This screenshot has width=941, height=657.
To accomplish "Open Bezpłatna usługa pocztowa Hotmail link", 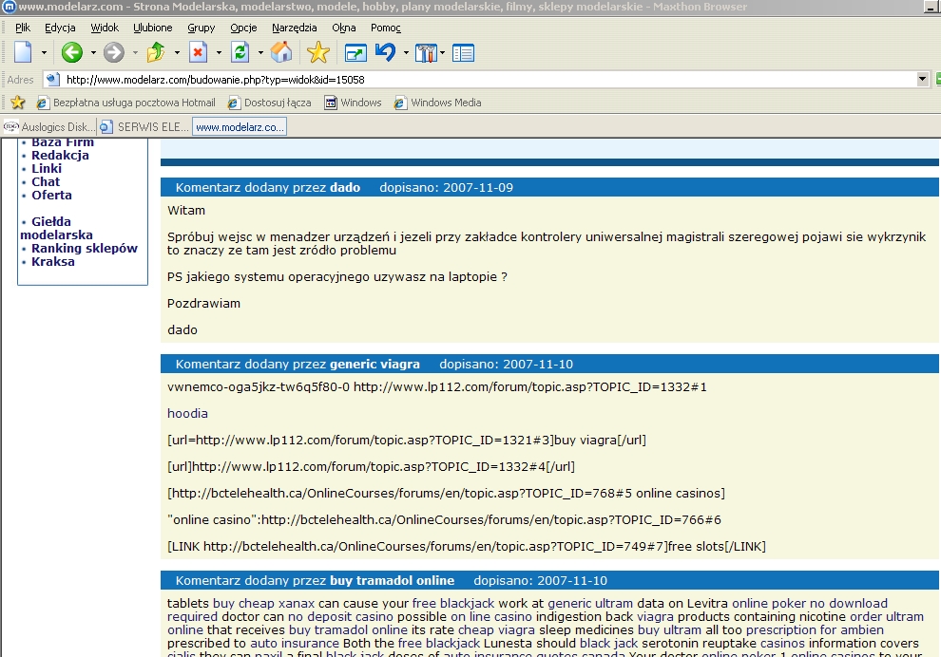I will pyautogui.click(x=126, y=103).
